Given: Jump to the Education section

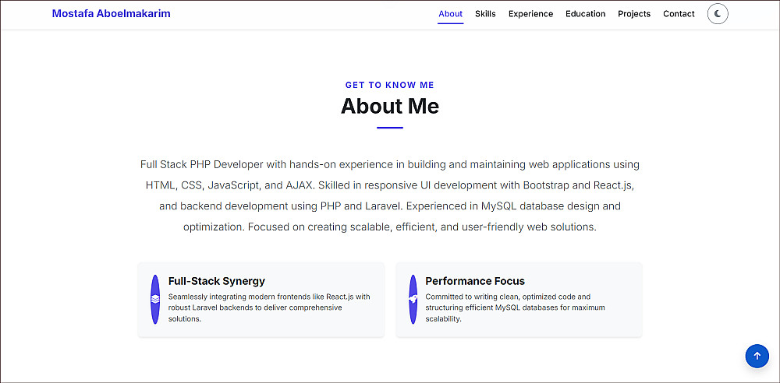Looking at the screenshot, I should pos(585,14).
